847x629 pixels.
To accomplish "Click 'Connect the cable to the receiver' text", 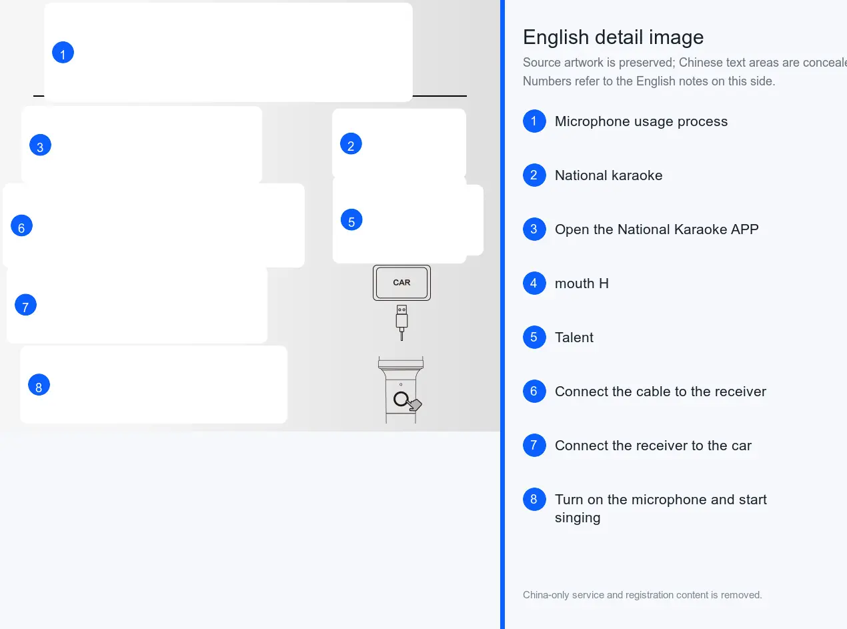I will pos(660,392).
